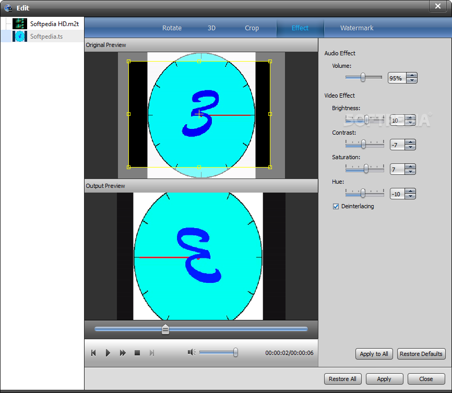Click the Brightness slider handle
452x393 pixels.
tap(366, 120)
